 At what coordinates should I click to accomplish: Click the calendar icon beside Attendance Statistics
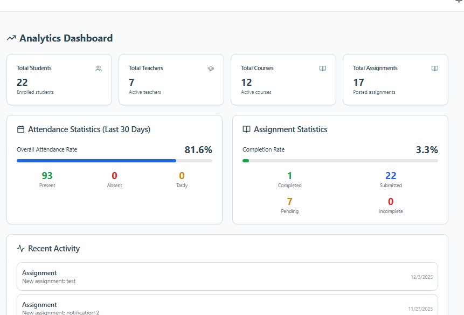[x=20, y=129]
